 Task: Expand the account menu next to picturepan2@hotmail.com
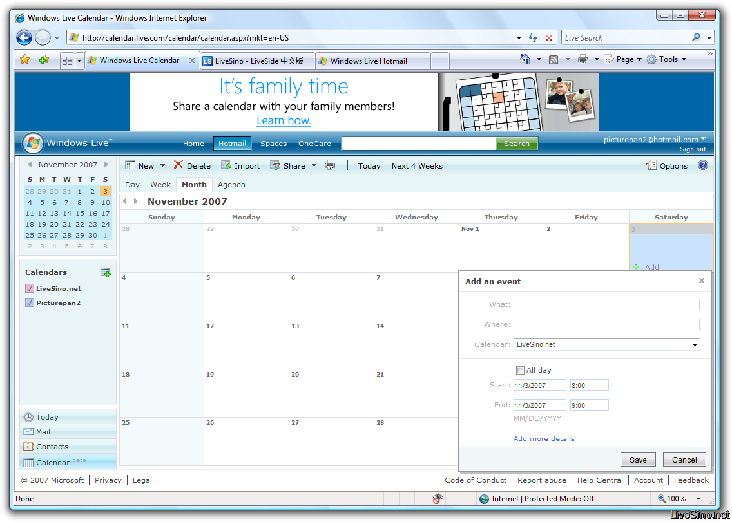704,139
